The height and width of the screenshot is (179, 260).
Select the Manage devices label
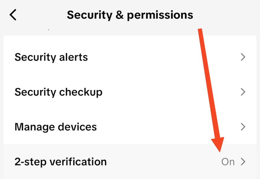click(56, 127)
